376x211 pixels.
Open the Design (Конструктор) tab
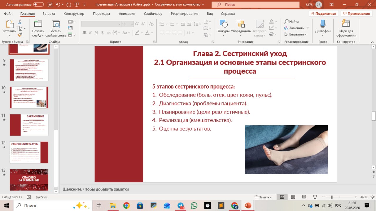(x=74, y=13)
